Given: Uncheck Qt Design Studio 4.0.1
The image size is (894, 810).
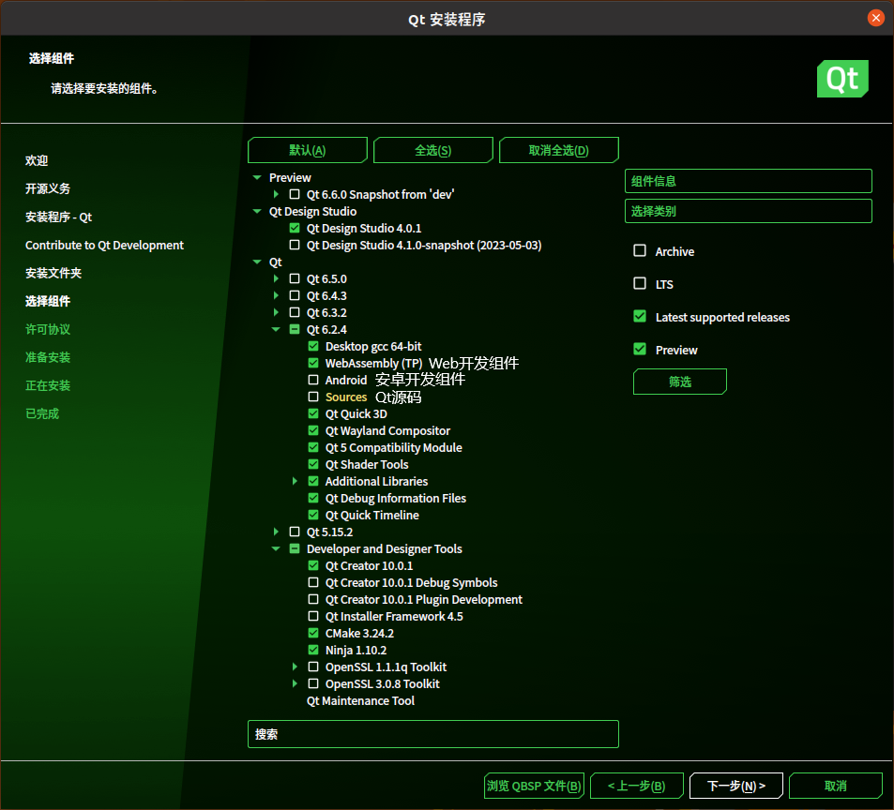Looking at the screenshot, I should pyautogui.click(x=295, y=228).
